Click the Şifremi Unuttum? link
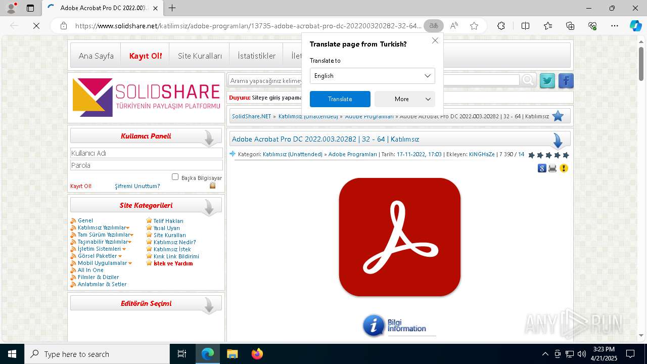The image size is (647, 364). (137, 186)
